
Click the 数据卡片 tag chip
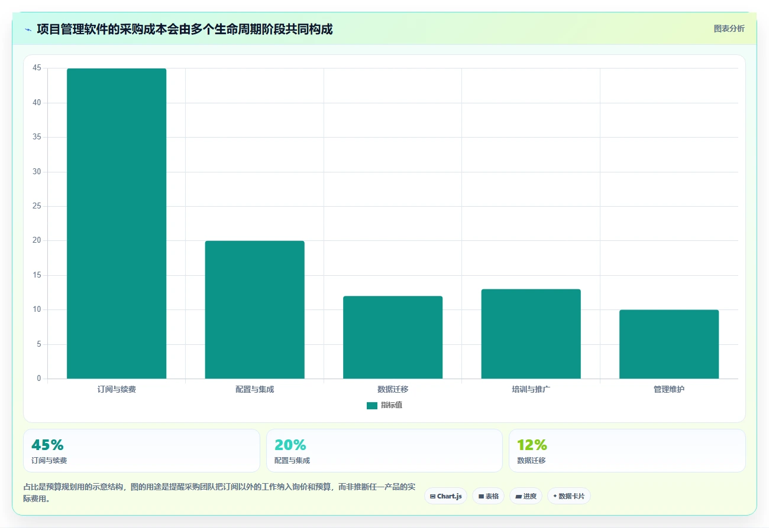pyautogui.click(x=568, y=496)
